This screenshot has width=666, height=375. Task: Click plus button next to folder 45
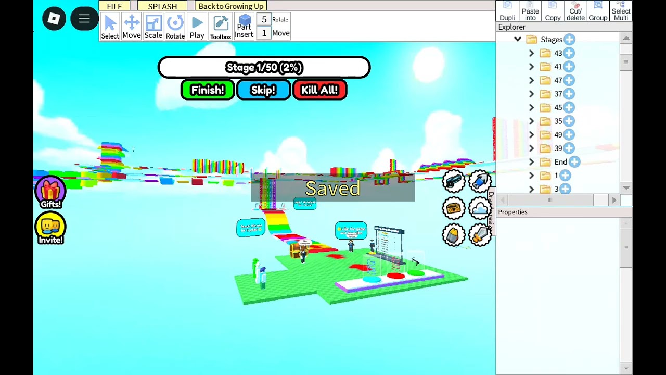[x=569, y=107]
